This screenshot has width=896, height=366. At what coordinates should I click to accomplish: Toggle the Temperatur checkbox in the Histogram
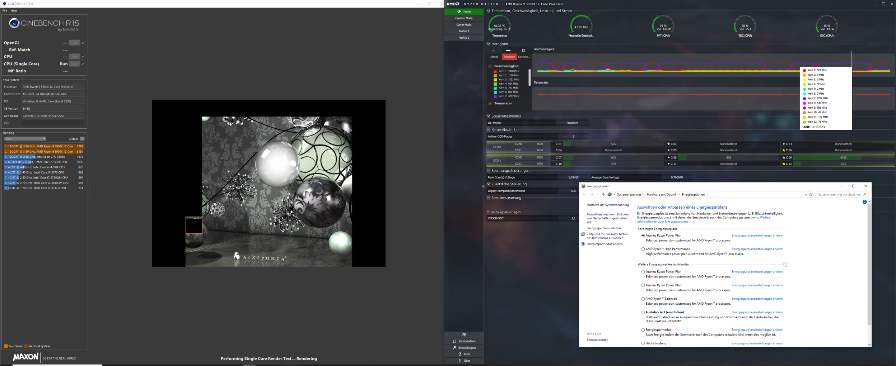(490, 104)
